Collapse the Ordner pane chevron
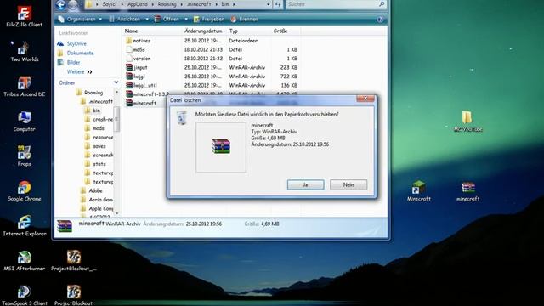This screenshot has height=306, width=544. point(116,82)
